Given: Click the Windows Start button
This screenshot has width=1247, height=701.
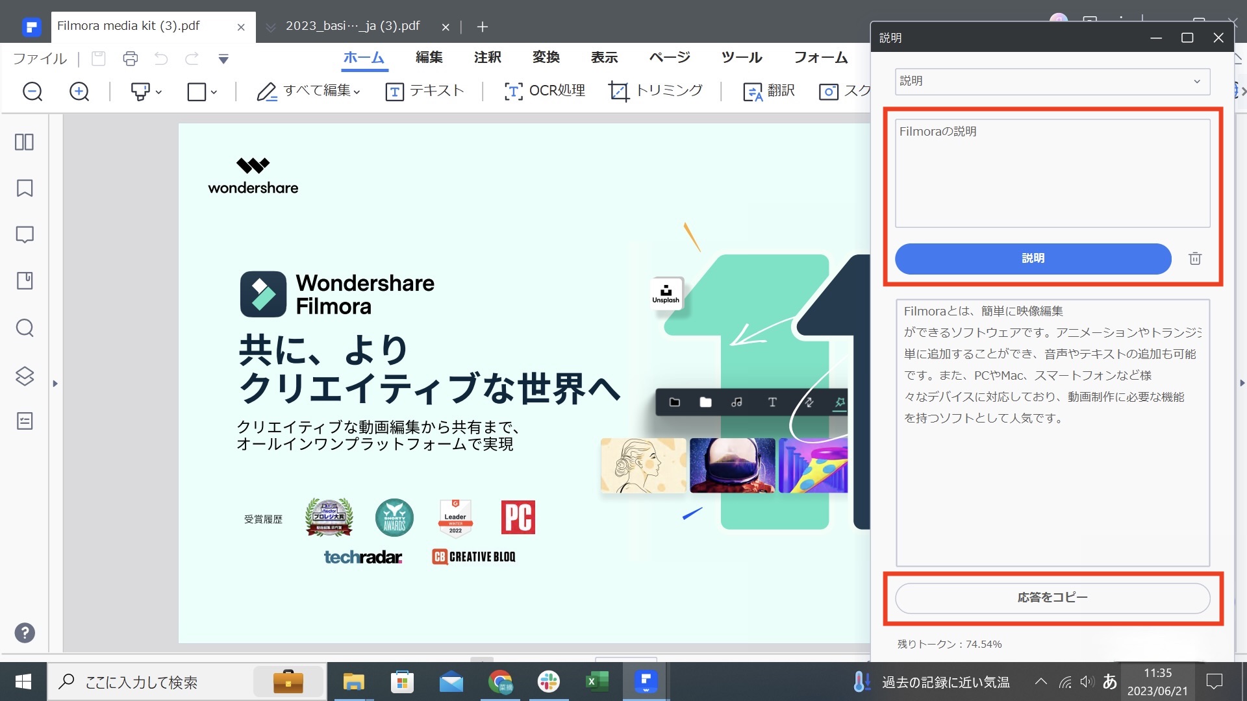Looking at the screenshot, I should [x=23, y=682].
